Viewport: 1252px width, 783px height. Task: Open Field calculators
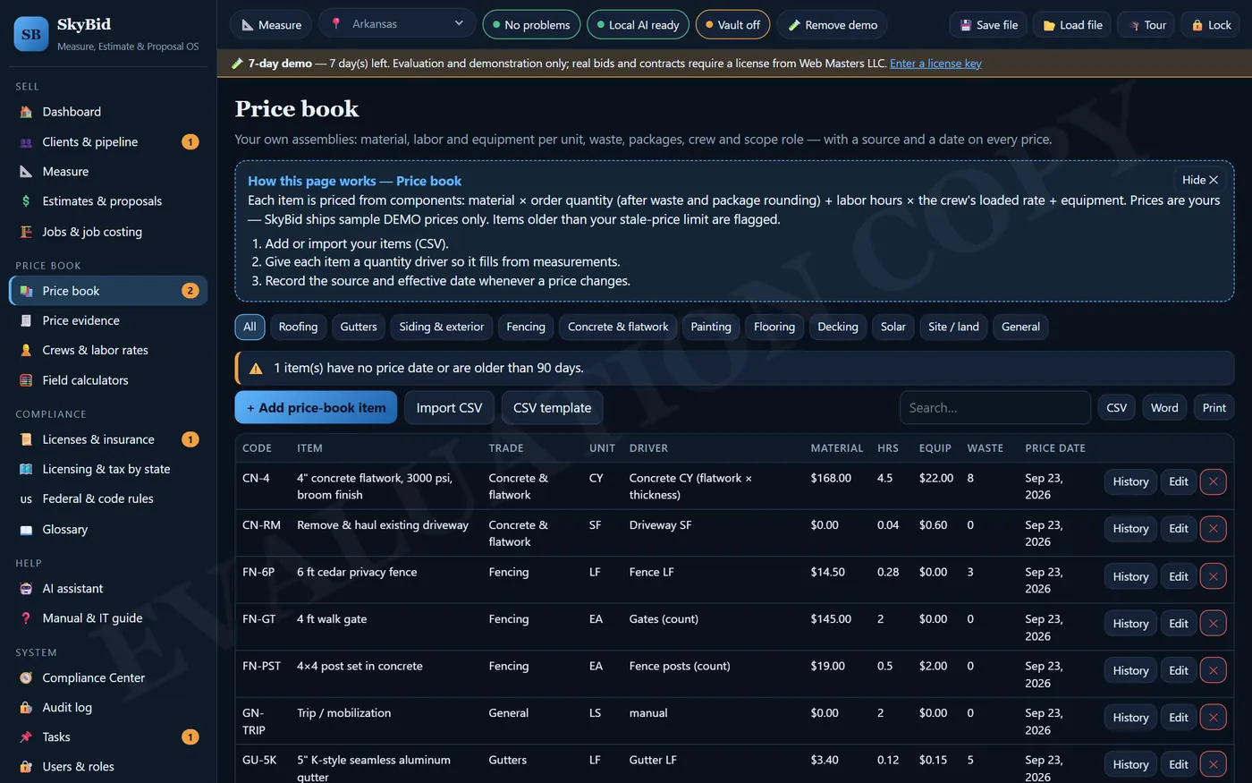tap(108, 380)
